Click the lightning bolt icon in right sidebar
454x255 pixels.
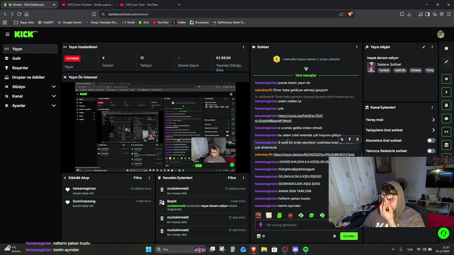[446, 92]
